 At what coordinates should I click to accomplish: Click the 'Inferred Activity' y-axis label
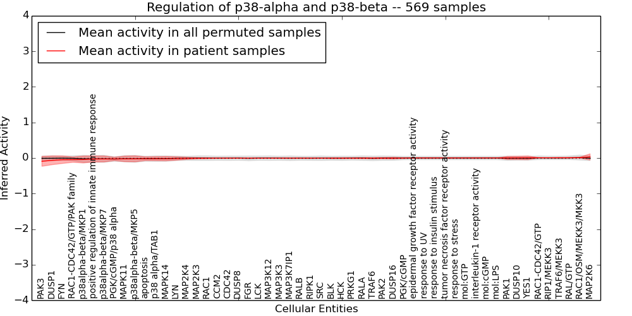tap(6, 158)
